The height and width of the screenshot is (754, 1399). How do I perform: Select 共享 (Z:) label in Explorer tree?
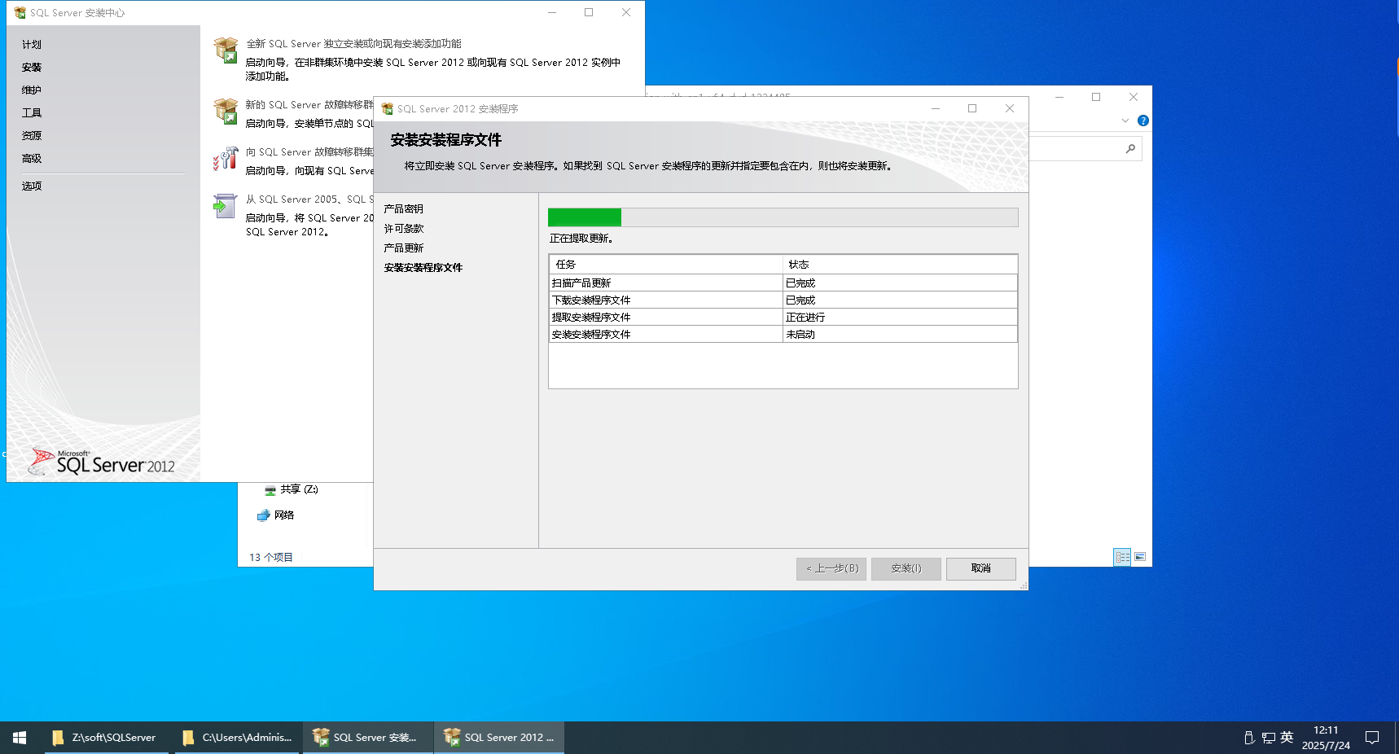click(x=300, y=489)
